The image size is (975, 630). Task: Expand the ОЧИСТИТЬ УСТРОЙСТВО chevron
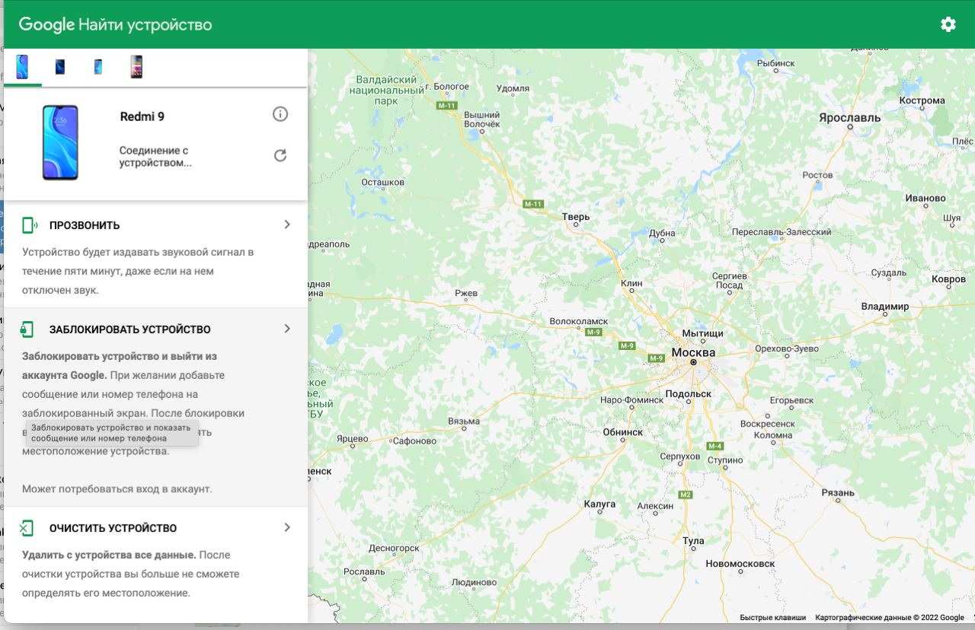(287, 527)
